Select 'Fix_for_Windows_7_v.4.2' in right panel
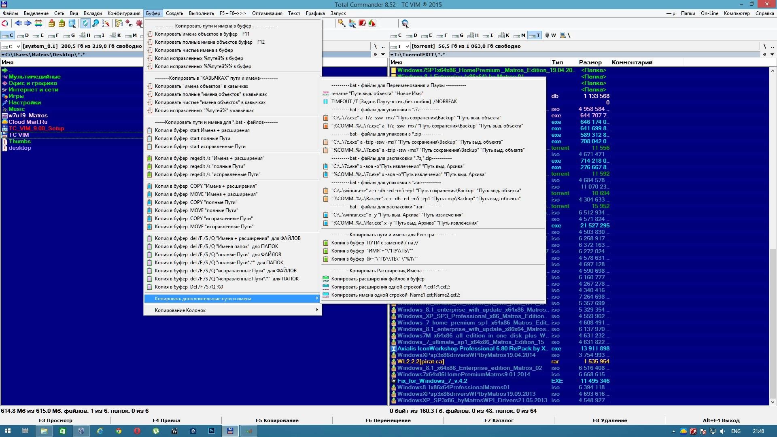Screen dimensions: 777x437 (432, 381)
